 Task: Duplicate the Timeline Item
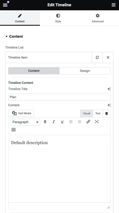97,57
